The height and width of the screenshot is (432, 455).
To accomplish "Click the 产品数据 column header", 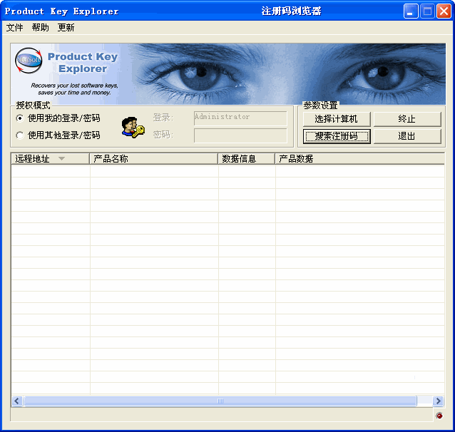I will coord(360,159).
